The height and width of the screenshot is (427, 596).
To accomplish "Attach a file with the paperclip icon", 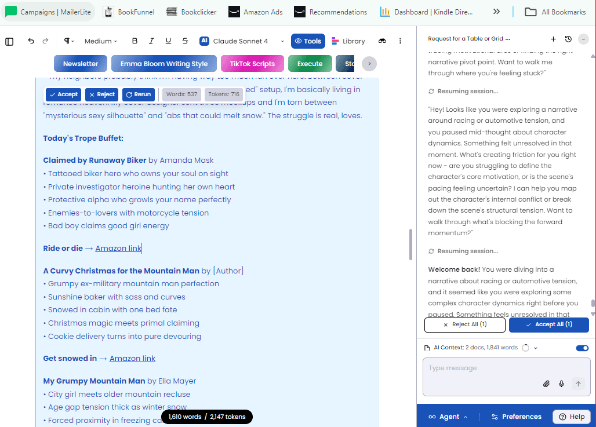I will pyautogui.click(x=546, y=384).
